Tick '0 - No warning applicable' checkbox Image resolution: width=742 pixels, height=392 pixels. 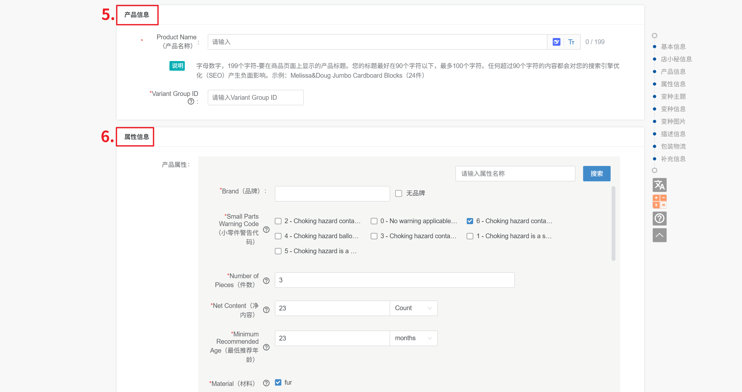374,221
